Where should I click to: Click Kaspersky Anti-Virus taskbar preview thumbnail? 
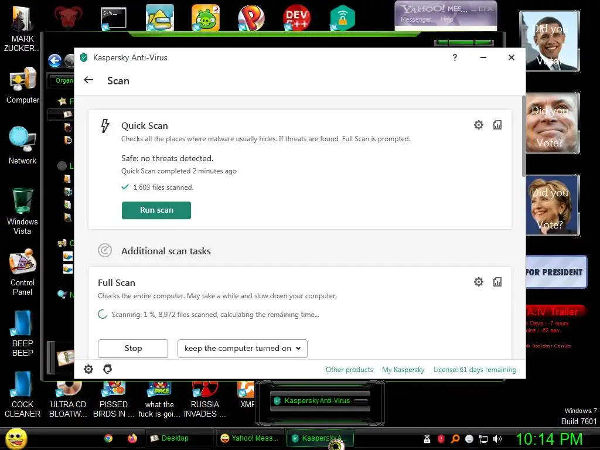click(x=320, y=401)
